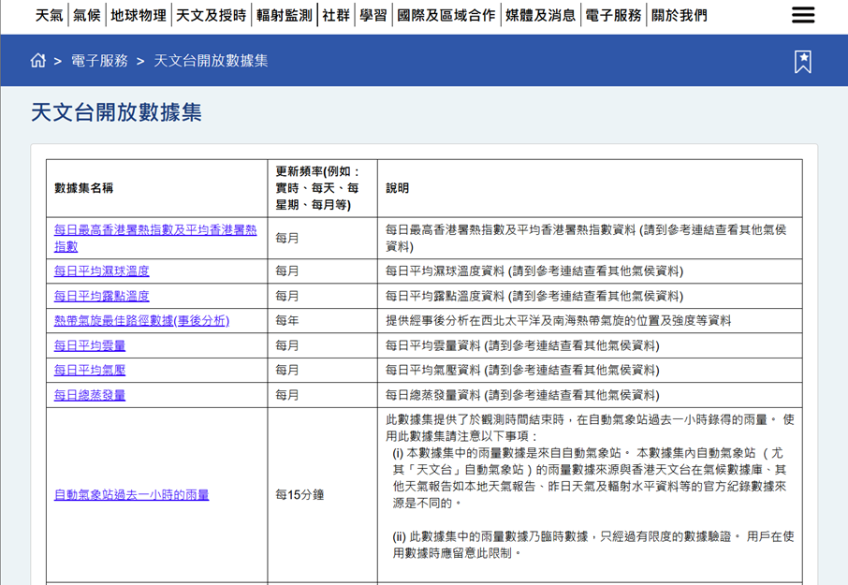
Task: Open the 天氣 menu
Action: (49, 16)
